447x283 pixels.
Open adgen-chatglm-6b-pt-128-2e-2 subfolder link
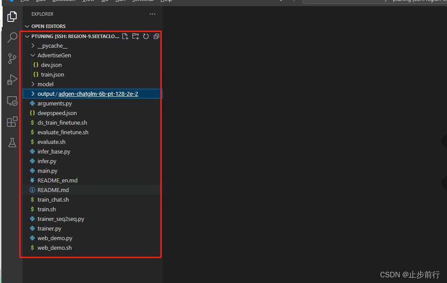point(98,94)
